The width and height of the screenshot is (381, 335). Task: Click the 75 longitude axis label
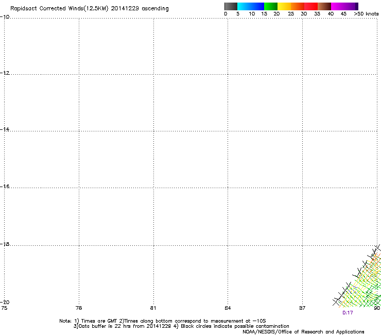pos(4,308)
